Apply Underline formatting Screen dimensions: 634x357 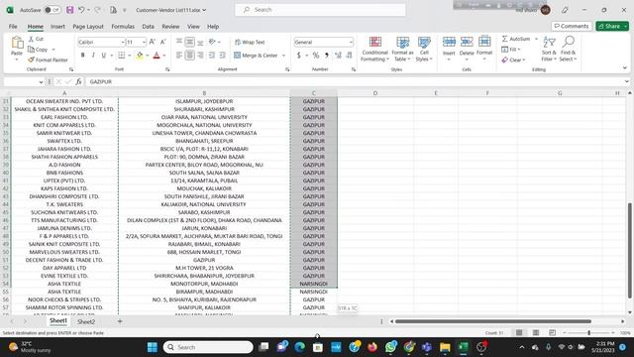click(x=103, y=56)
